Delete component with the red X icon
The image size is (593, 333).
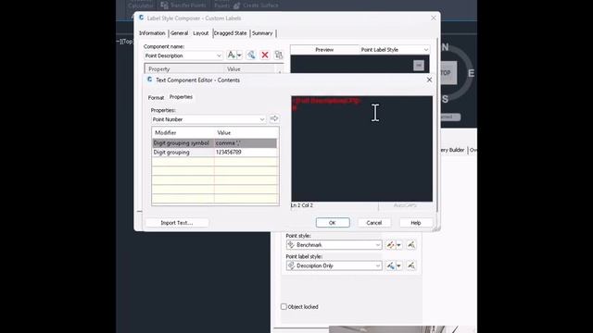coord(265,55)
